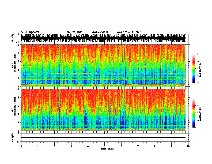Click the "-4" tick on ch.2 colorbar

[198, 105]
